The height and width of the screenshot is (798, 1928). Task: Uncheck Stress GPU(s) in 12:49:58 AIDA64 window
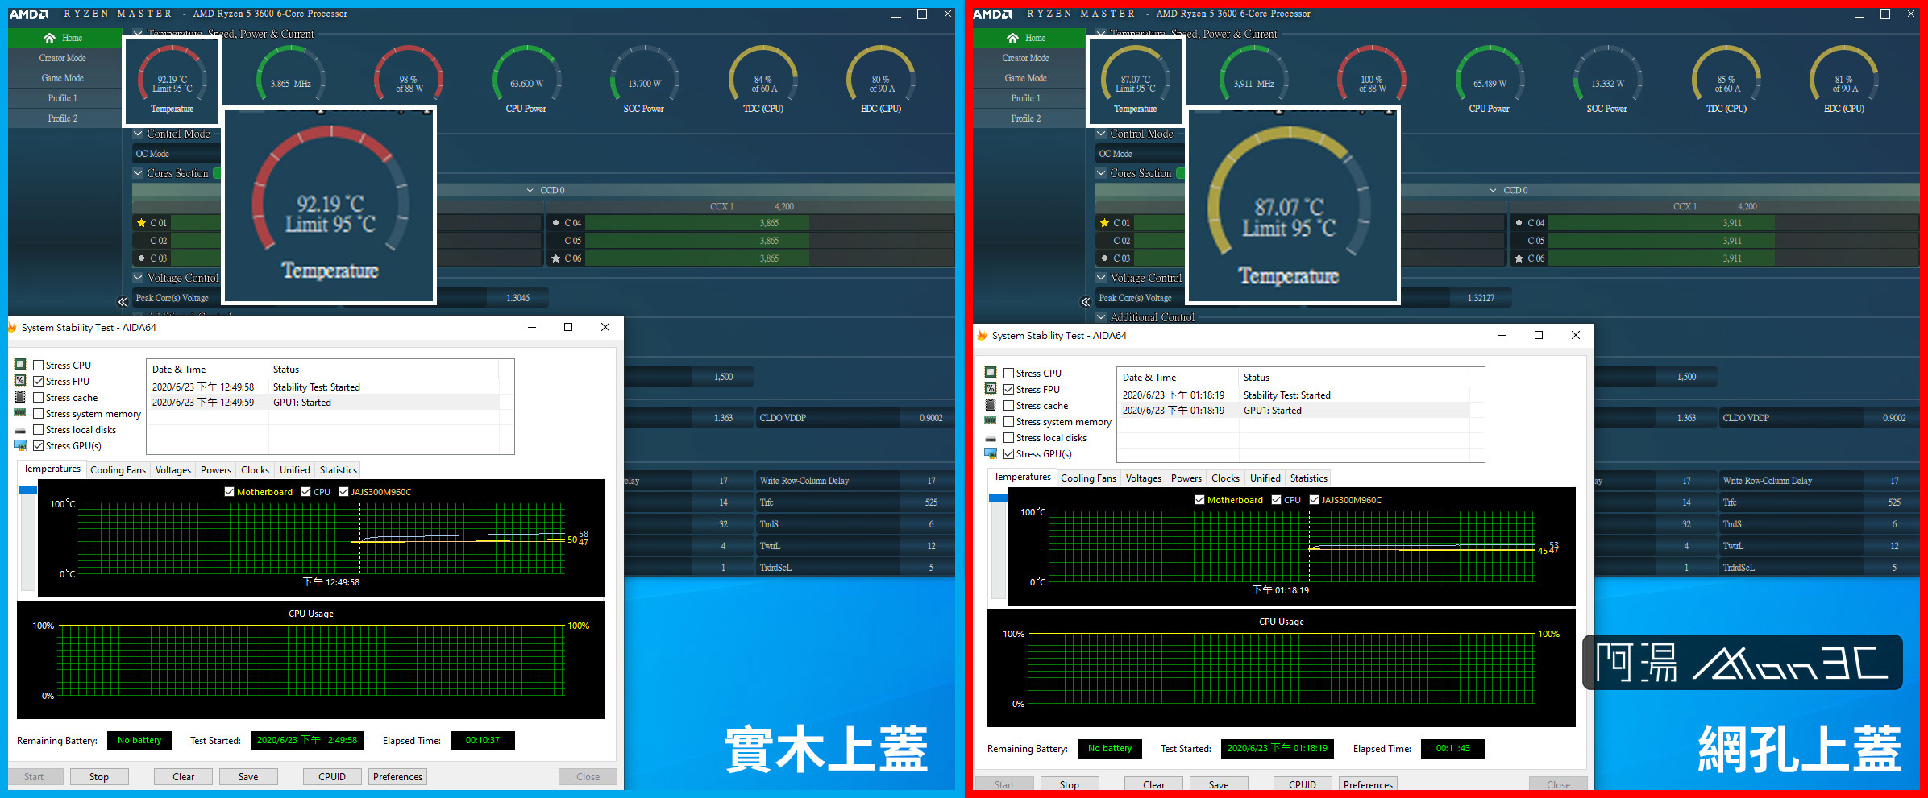point(38,446)
